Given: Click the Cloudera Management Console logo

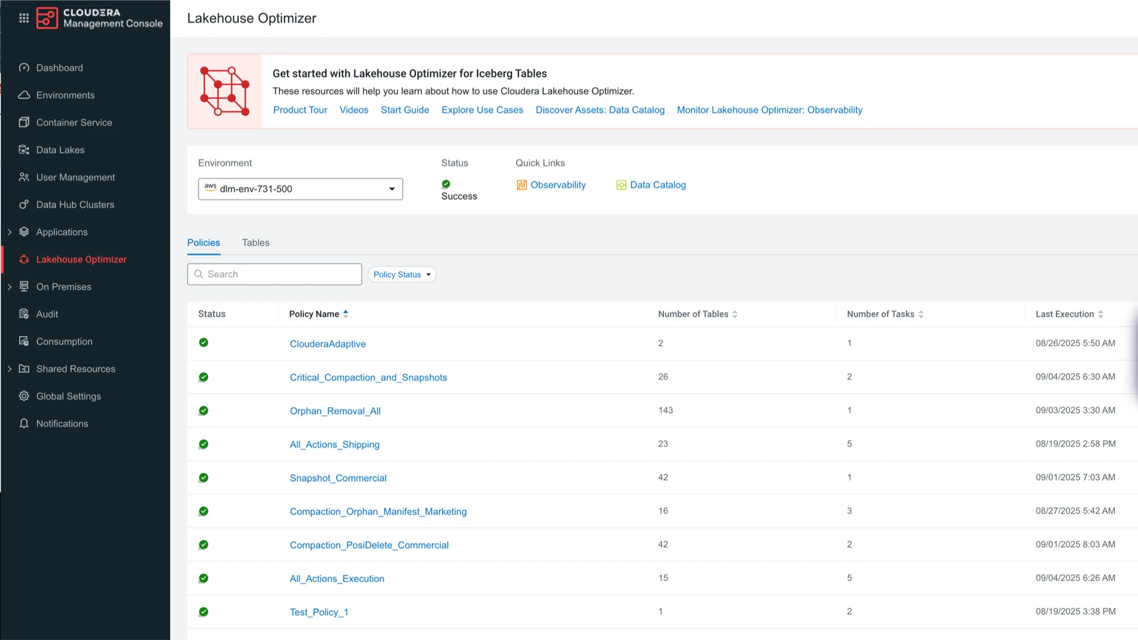Looking at the screenshot, I should [x=47, y=18].
